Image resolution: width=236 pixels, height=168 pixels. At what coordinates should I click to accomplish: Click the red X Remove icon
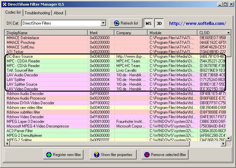(x=147, y=155)
